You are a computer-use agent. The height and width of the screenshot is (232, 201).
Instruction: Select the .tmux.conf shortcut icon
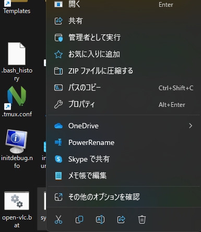[17, 98]
